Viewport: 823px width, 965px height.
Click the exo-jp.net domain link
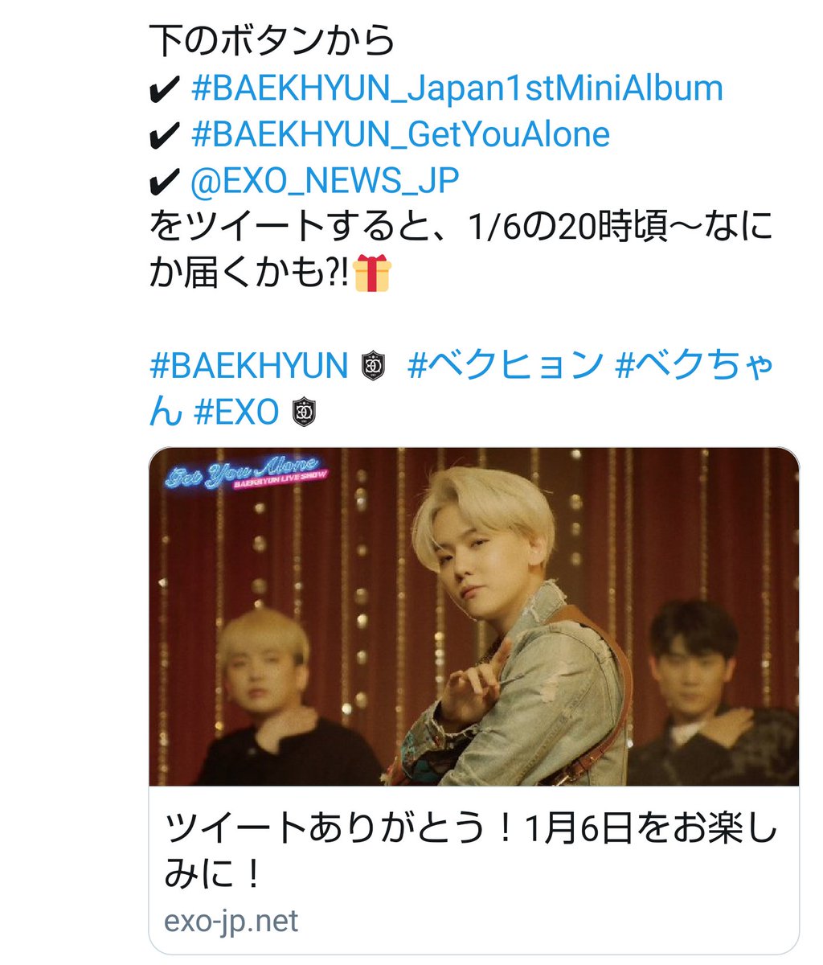click(x=231, y=921)
